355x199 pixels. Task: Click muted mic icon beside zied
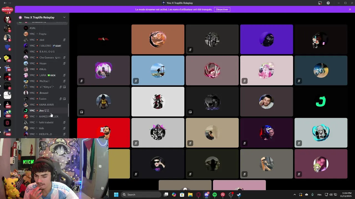[x=64, y=40]
